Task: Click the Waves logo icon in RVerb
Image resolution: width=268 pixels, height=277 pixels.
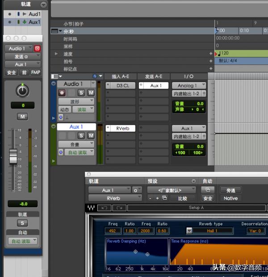Action: 91,208
